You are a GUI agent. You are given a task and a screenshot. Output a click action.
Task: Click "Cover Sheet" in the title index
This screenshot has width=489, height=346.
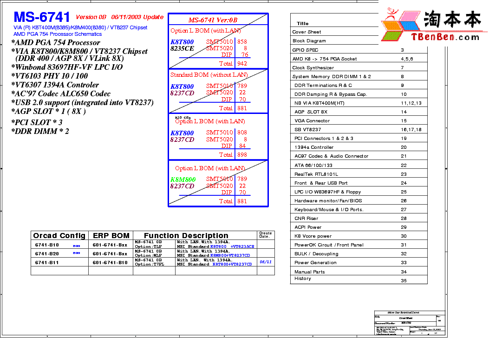306,32
